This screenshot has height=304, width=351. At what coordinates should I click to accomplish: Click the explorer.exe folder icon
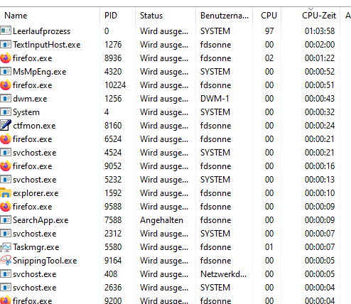[x=6, y=193]
